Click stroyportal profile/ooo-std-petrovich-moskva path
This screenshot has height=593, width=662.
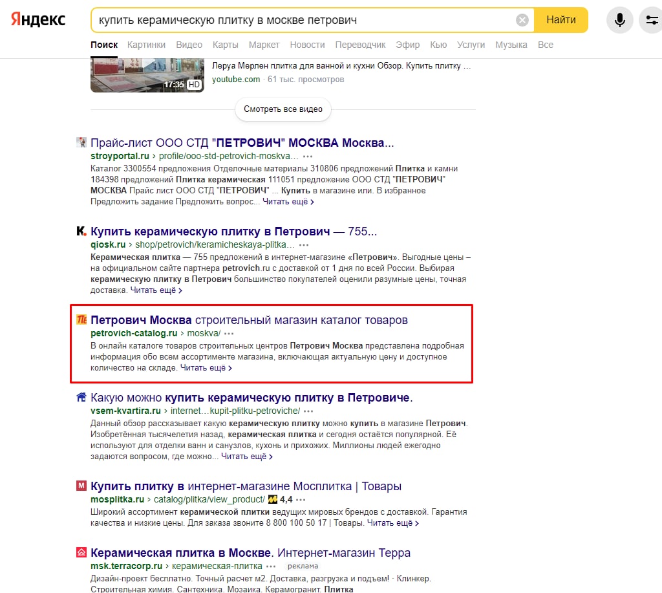pyautogui.click(x=228, y=156)
